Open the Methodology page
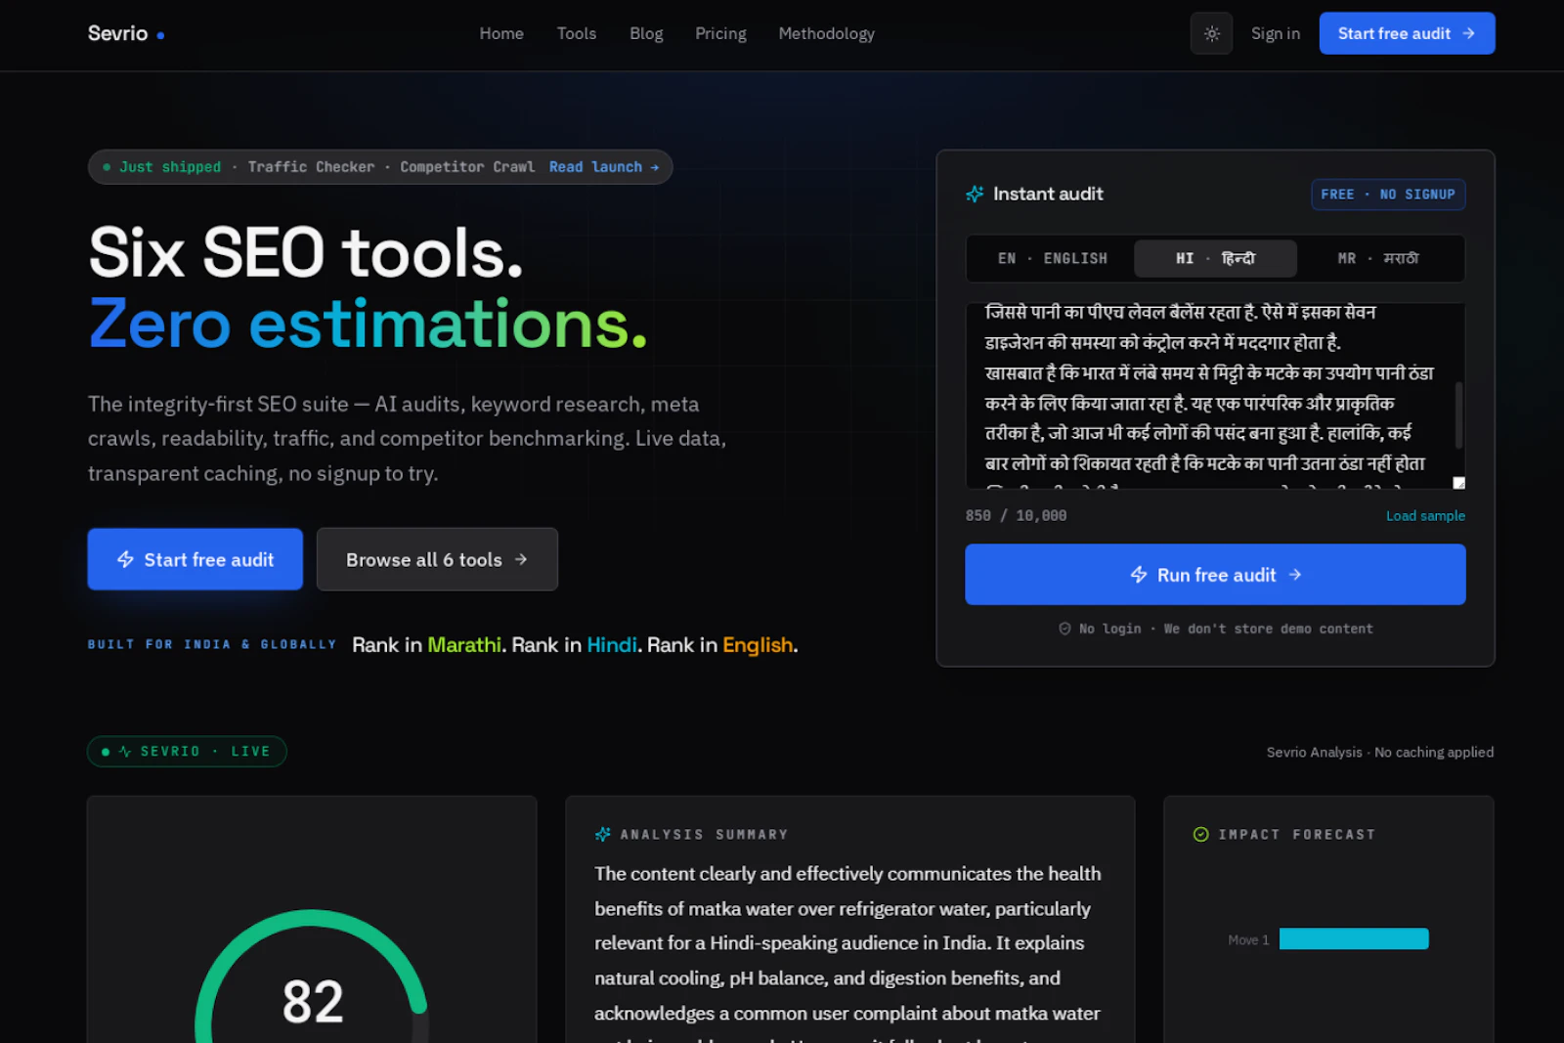Screen dimensions: 1564x1043 [827, 33]
